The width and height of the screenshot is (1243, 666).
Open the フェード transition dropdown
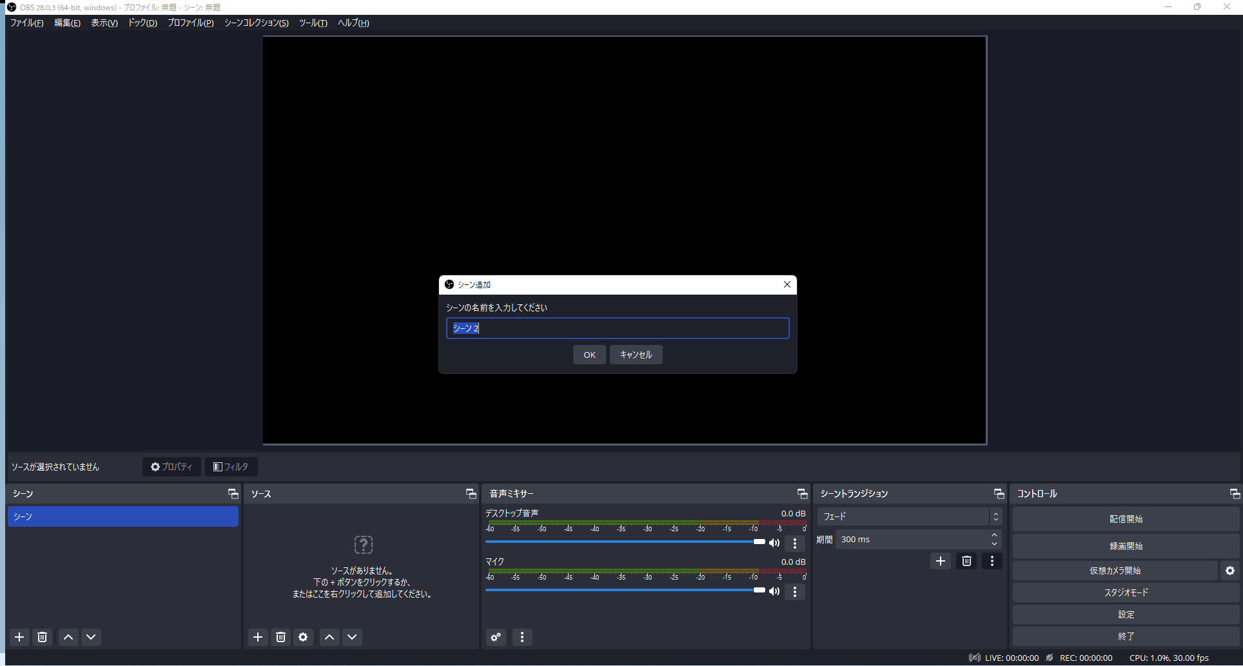(909, 516)
